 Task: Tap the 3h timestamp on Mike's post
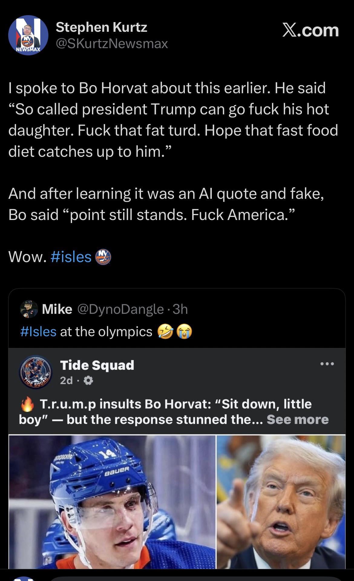point(180,309)
